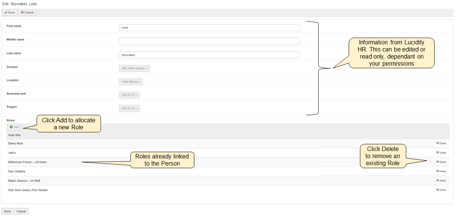
Task: Click the green checkmark Save button at top
Action: [x=9, y=13]
